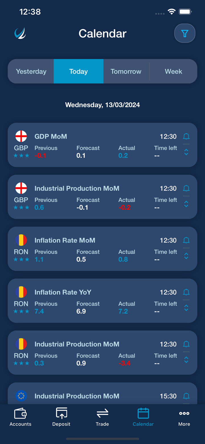Switch to the Tomorrow tab
Screen dimensions: 205x444
pyautogui.click(x=126, y=72)
